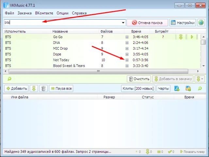The height and width of the screenshot is (157, 209).
Task: Sort by Битрейт column header
Action: pos(162,31)
